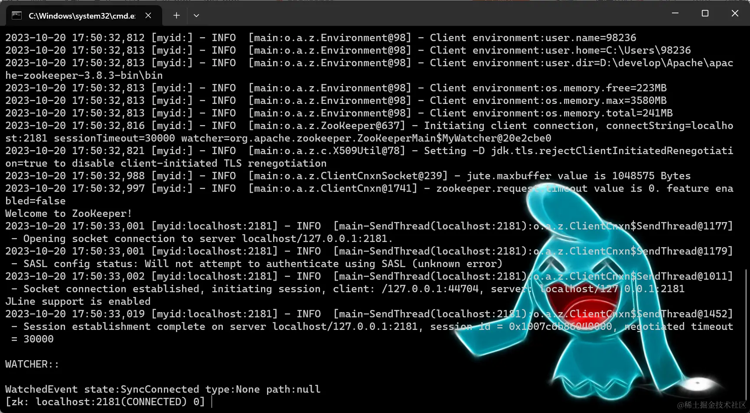Viewport: 750px width, 413px height.
Task: Click the timestamp "17:50:32,997"
Action: tap(108, 188)
